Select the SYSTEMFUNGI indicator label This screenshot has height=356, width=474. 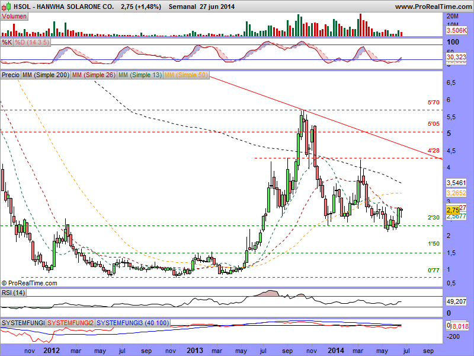(23, 323)
